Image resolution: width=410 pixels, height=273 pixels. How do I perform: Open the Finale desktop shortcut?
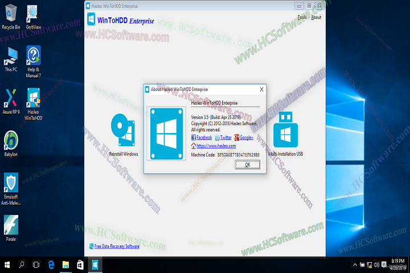(11, 228)
